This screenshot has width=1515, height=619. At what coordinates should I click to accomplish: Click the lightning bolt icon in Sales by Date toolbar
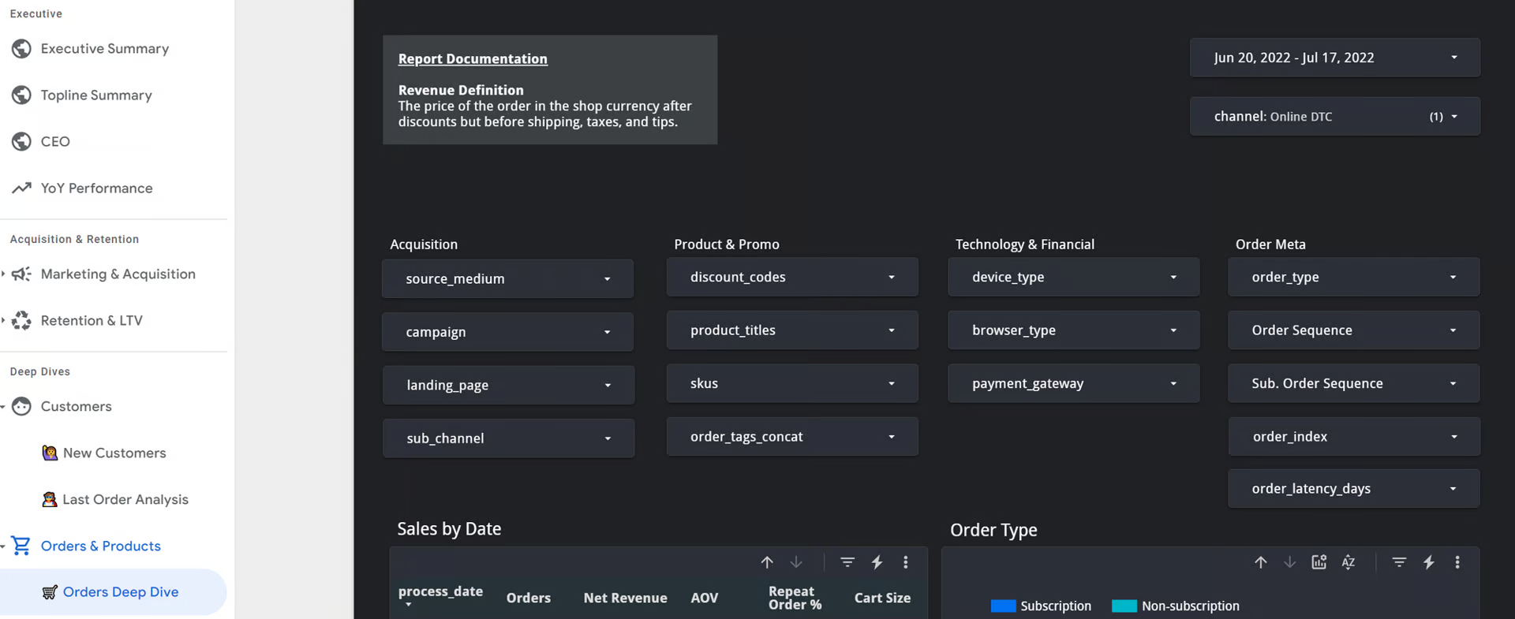tap(877, 562)
